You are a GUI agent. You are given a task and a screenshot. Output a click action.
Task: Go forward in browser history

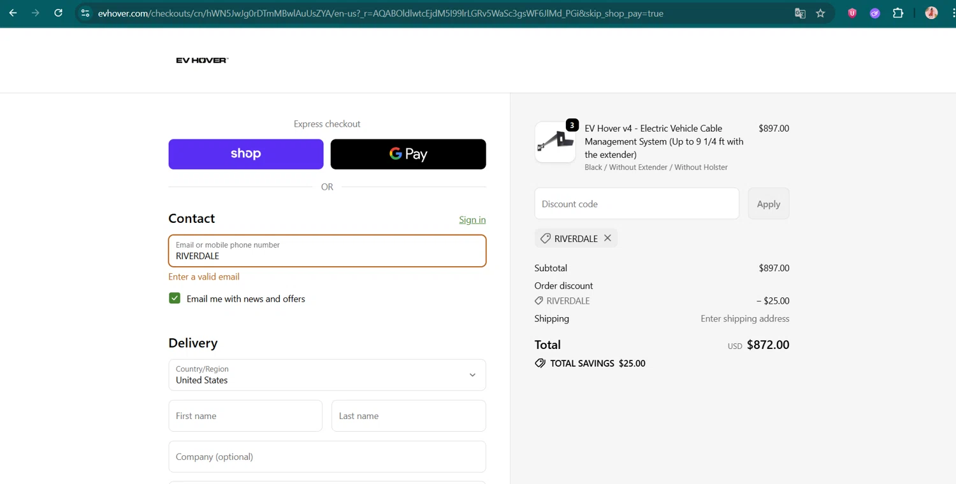[x=36, y=13]
